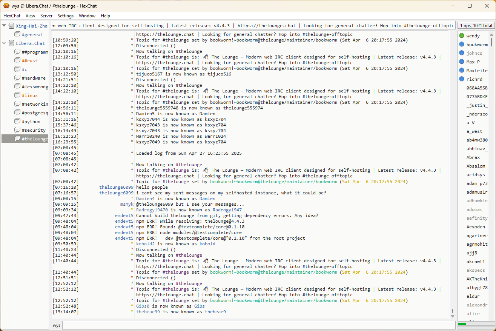This screenshot has width=496, height=331.
Task: Collapse the Libera.Chat server tree
Action: pos(4,43)
